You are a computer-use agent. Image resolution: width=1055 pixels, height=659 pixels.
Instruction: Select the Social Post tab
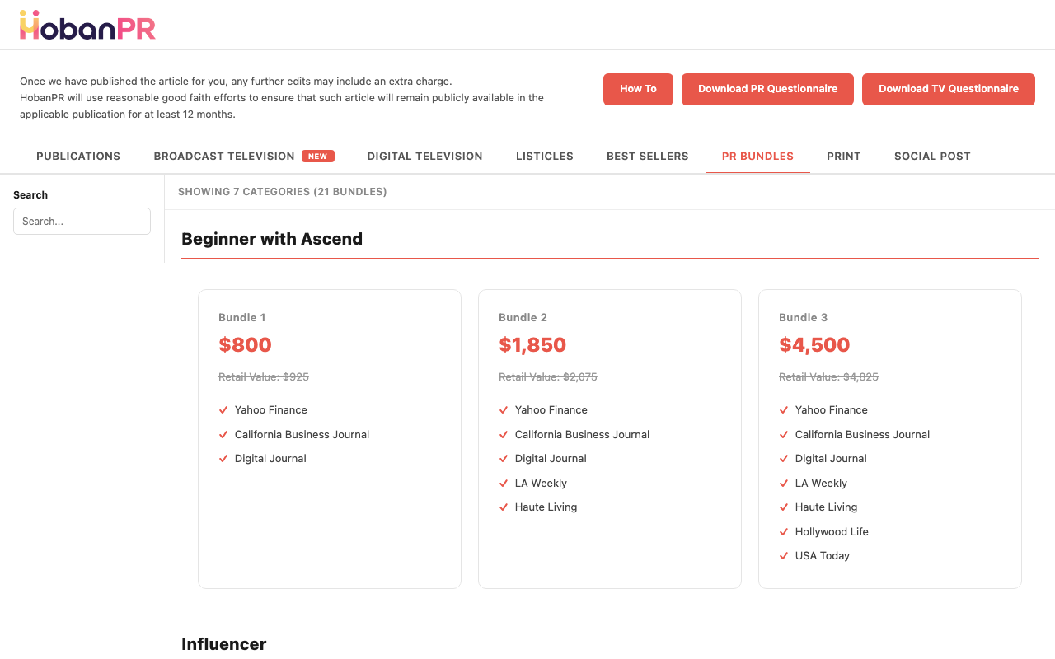[x=932, y=156]
